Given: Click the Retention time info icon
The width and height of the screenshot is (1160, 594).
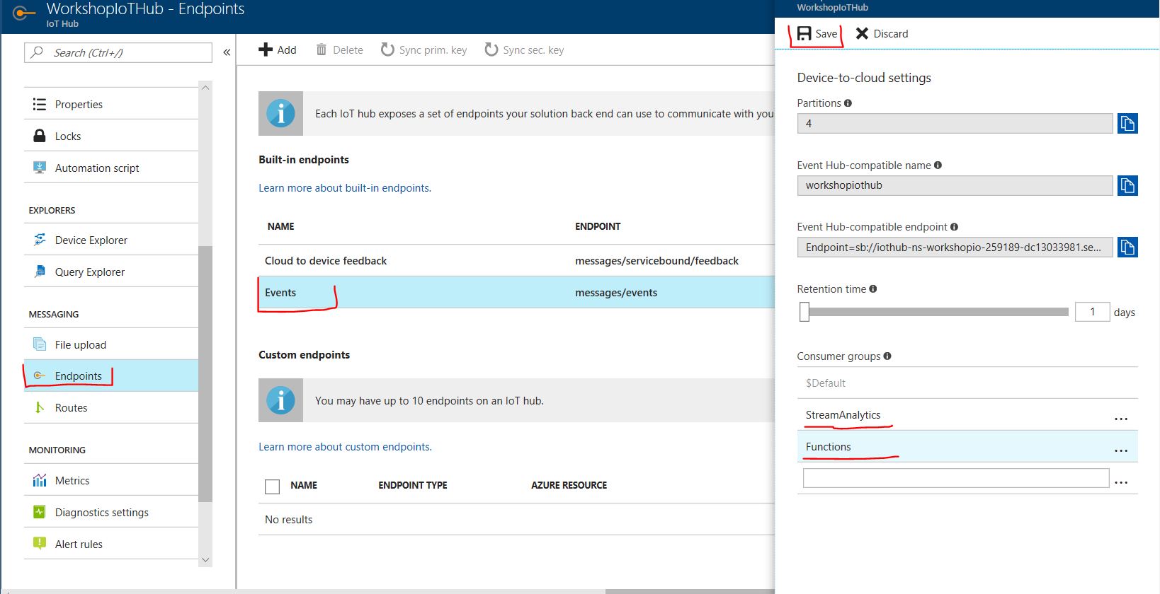Looking at the screenshot, I should click(x=872, y=289).
